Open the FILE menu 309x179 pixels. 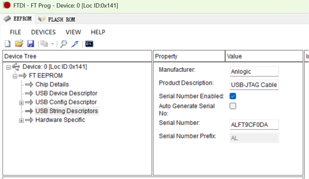[15, 32]
